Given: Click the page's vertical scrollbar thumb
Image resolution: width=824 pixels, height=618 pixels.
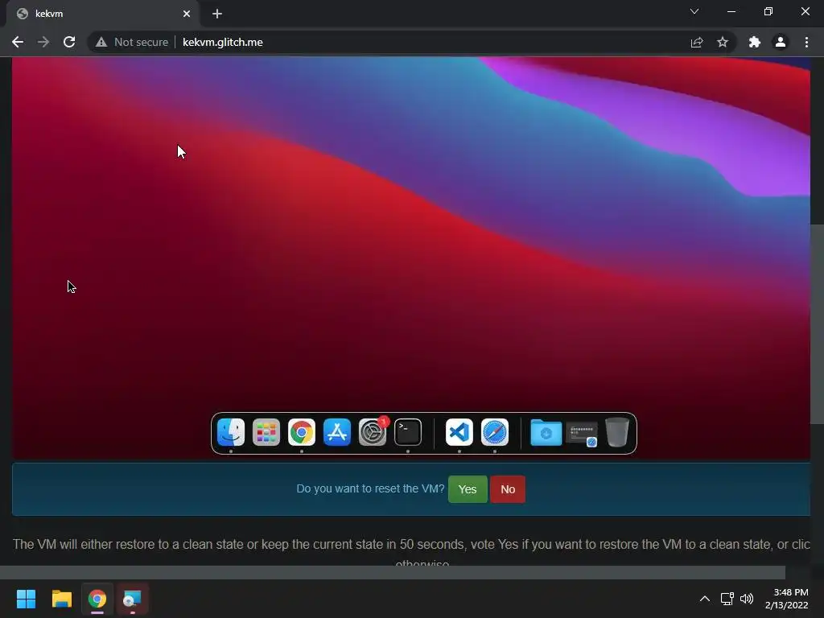Looking at the screenshot, I should coord(818,323).
